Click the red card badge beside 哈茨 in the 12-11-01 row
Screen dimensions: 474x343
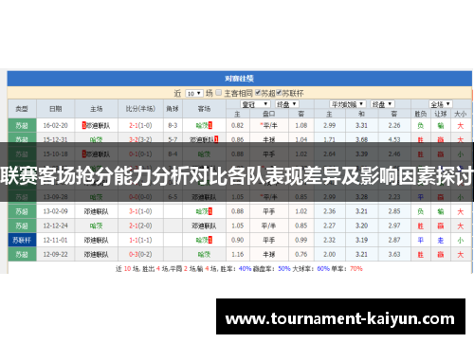pos(210,240)
